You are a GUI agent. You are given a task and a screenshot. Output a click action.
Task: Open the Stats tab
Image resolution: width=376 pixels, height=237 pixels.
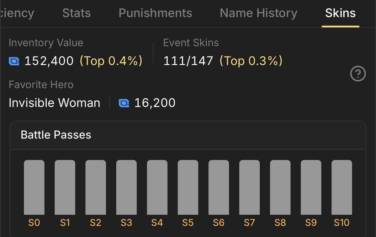click(x=77, y=13)
